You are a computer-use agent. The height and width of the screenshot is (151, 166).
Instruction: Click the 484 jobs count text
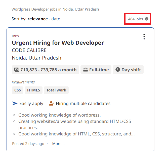click(x=135, y=19)
